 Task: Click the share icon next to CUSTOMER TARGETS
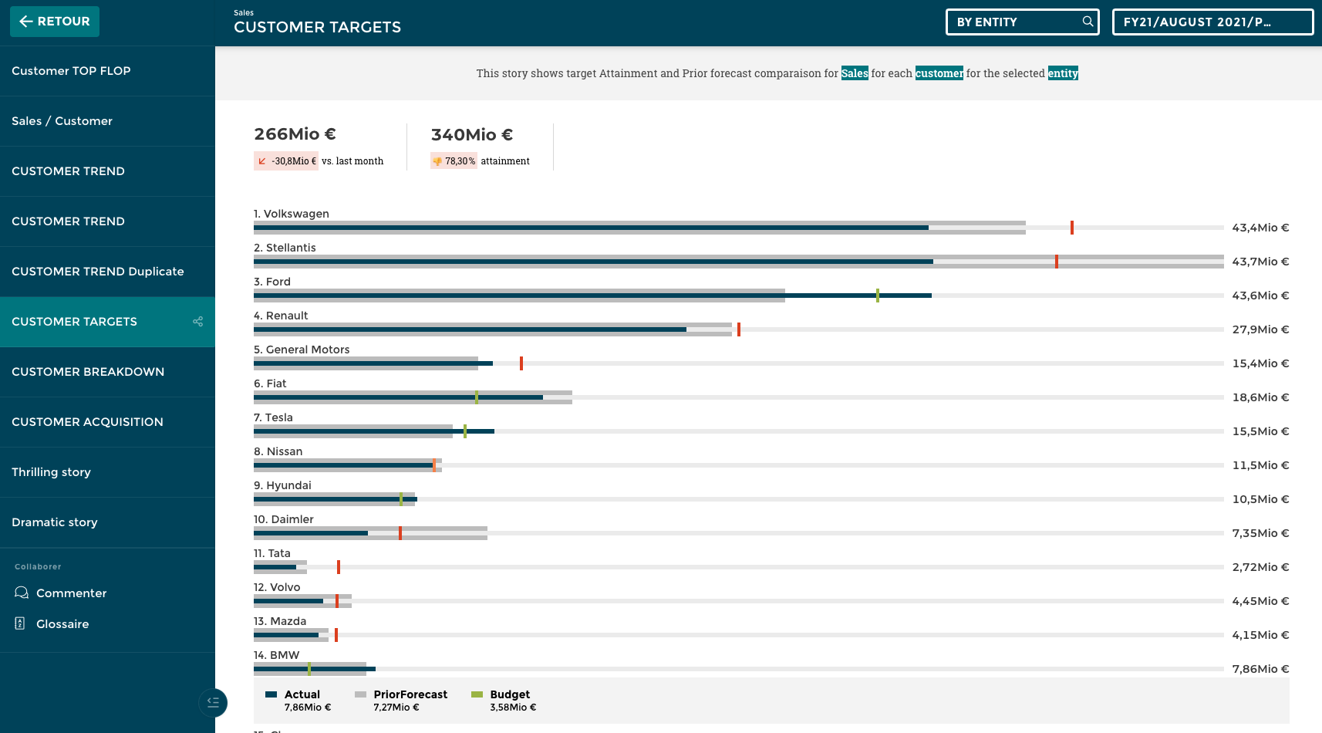[x=197, y=321]
